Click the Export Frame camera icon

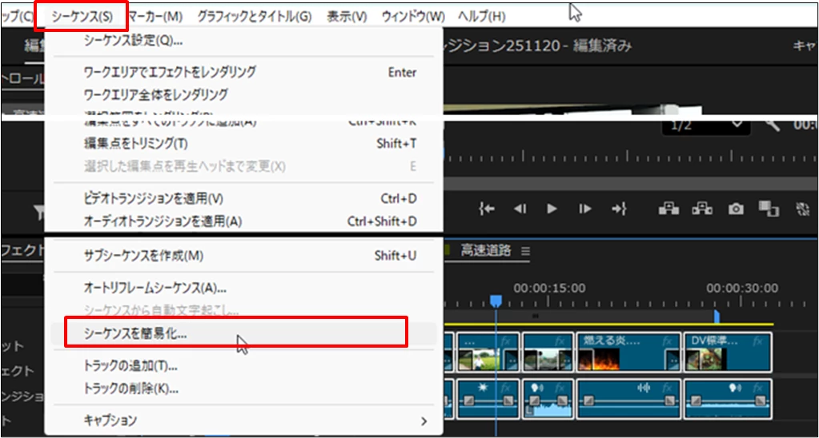click(x=736, y=209)
